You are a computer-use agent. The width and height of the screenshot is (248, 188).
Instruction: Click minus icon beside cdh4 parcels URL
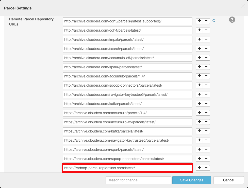[206, 30]
